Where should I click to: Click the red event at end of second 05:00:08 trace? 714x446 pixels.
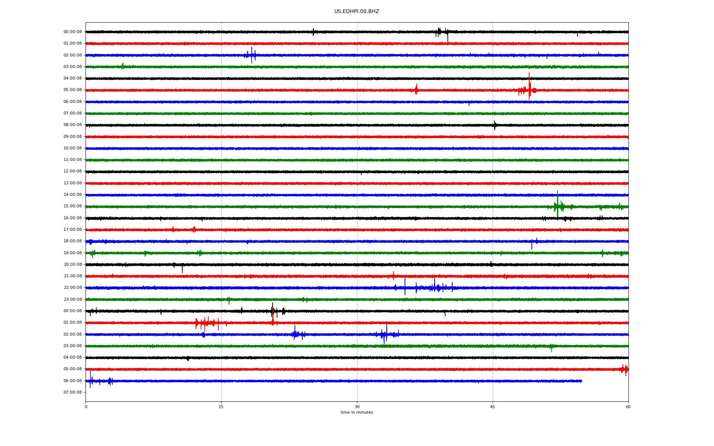click(625, 369)
